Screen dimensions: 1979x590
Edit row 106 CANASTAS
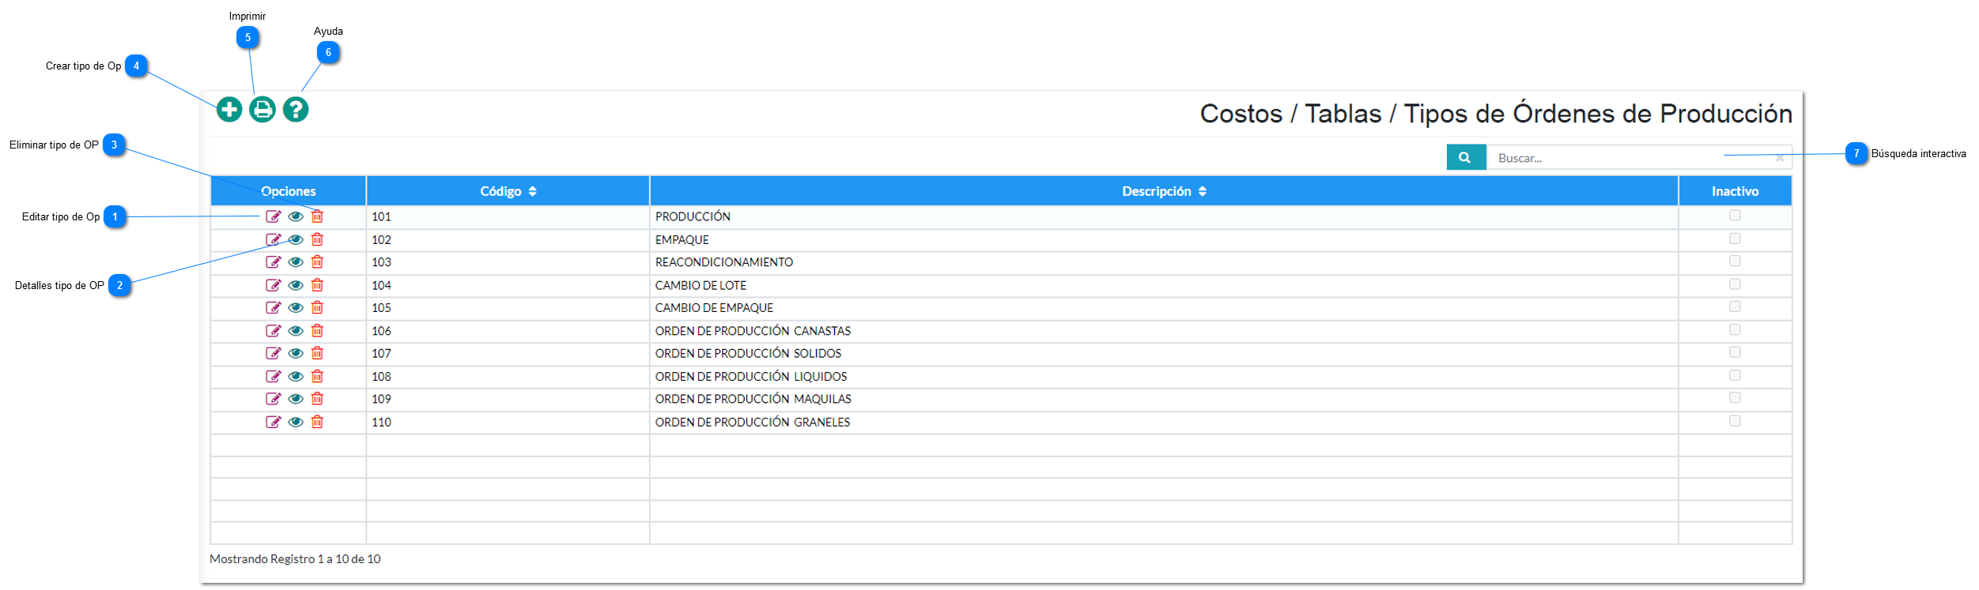point(274,331)
